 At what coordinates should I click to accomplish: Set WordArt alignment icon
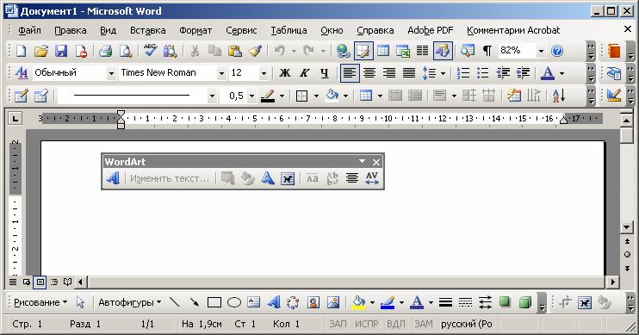click(x=352, y=178)
